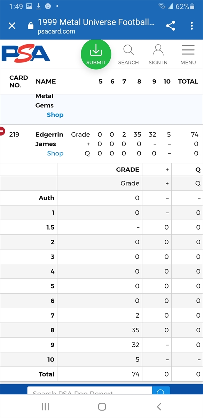Collapse the Edgerrin James row with red minus
The height and width of the screenshot is (418, 203).
[2, 131]
